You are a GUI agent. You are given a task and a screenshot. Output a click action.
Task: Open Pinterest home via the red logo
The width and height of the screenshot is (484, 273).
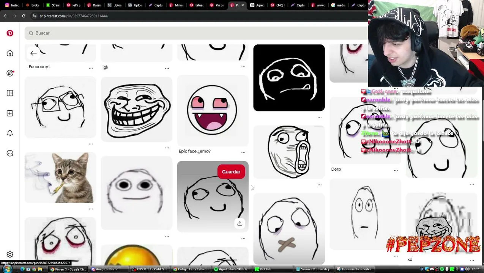10,33
